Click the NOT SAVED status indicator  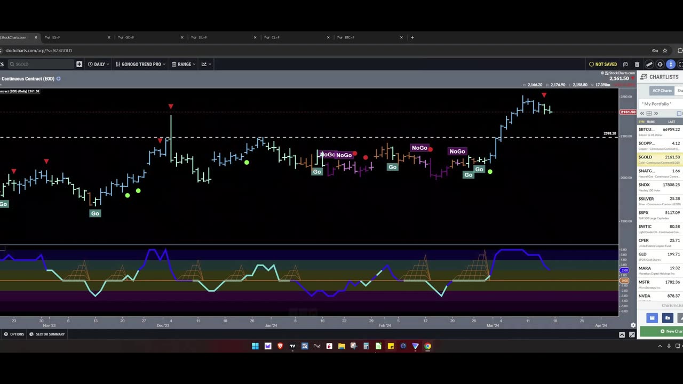pos(603,64)
